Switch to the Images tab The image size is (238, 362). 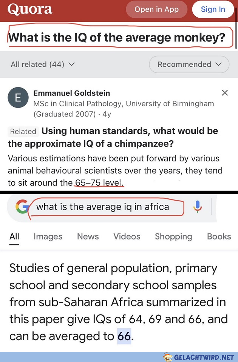(x=48, y=236)
